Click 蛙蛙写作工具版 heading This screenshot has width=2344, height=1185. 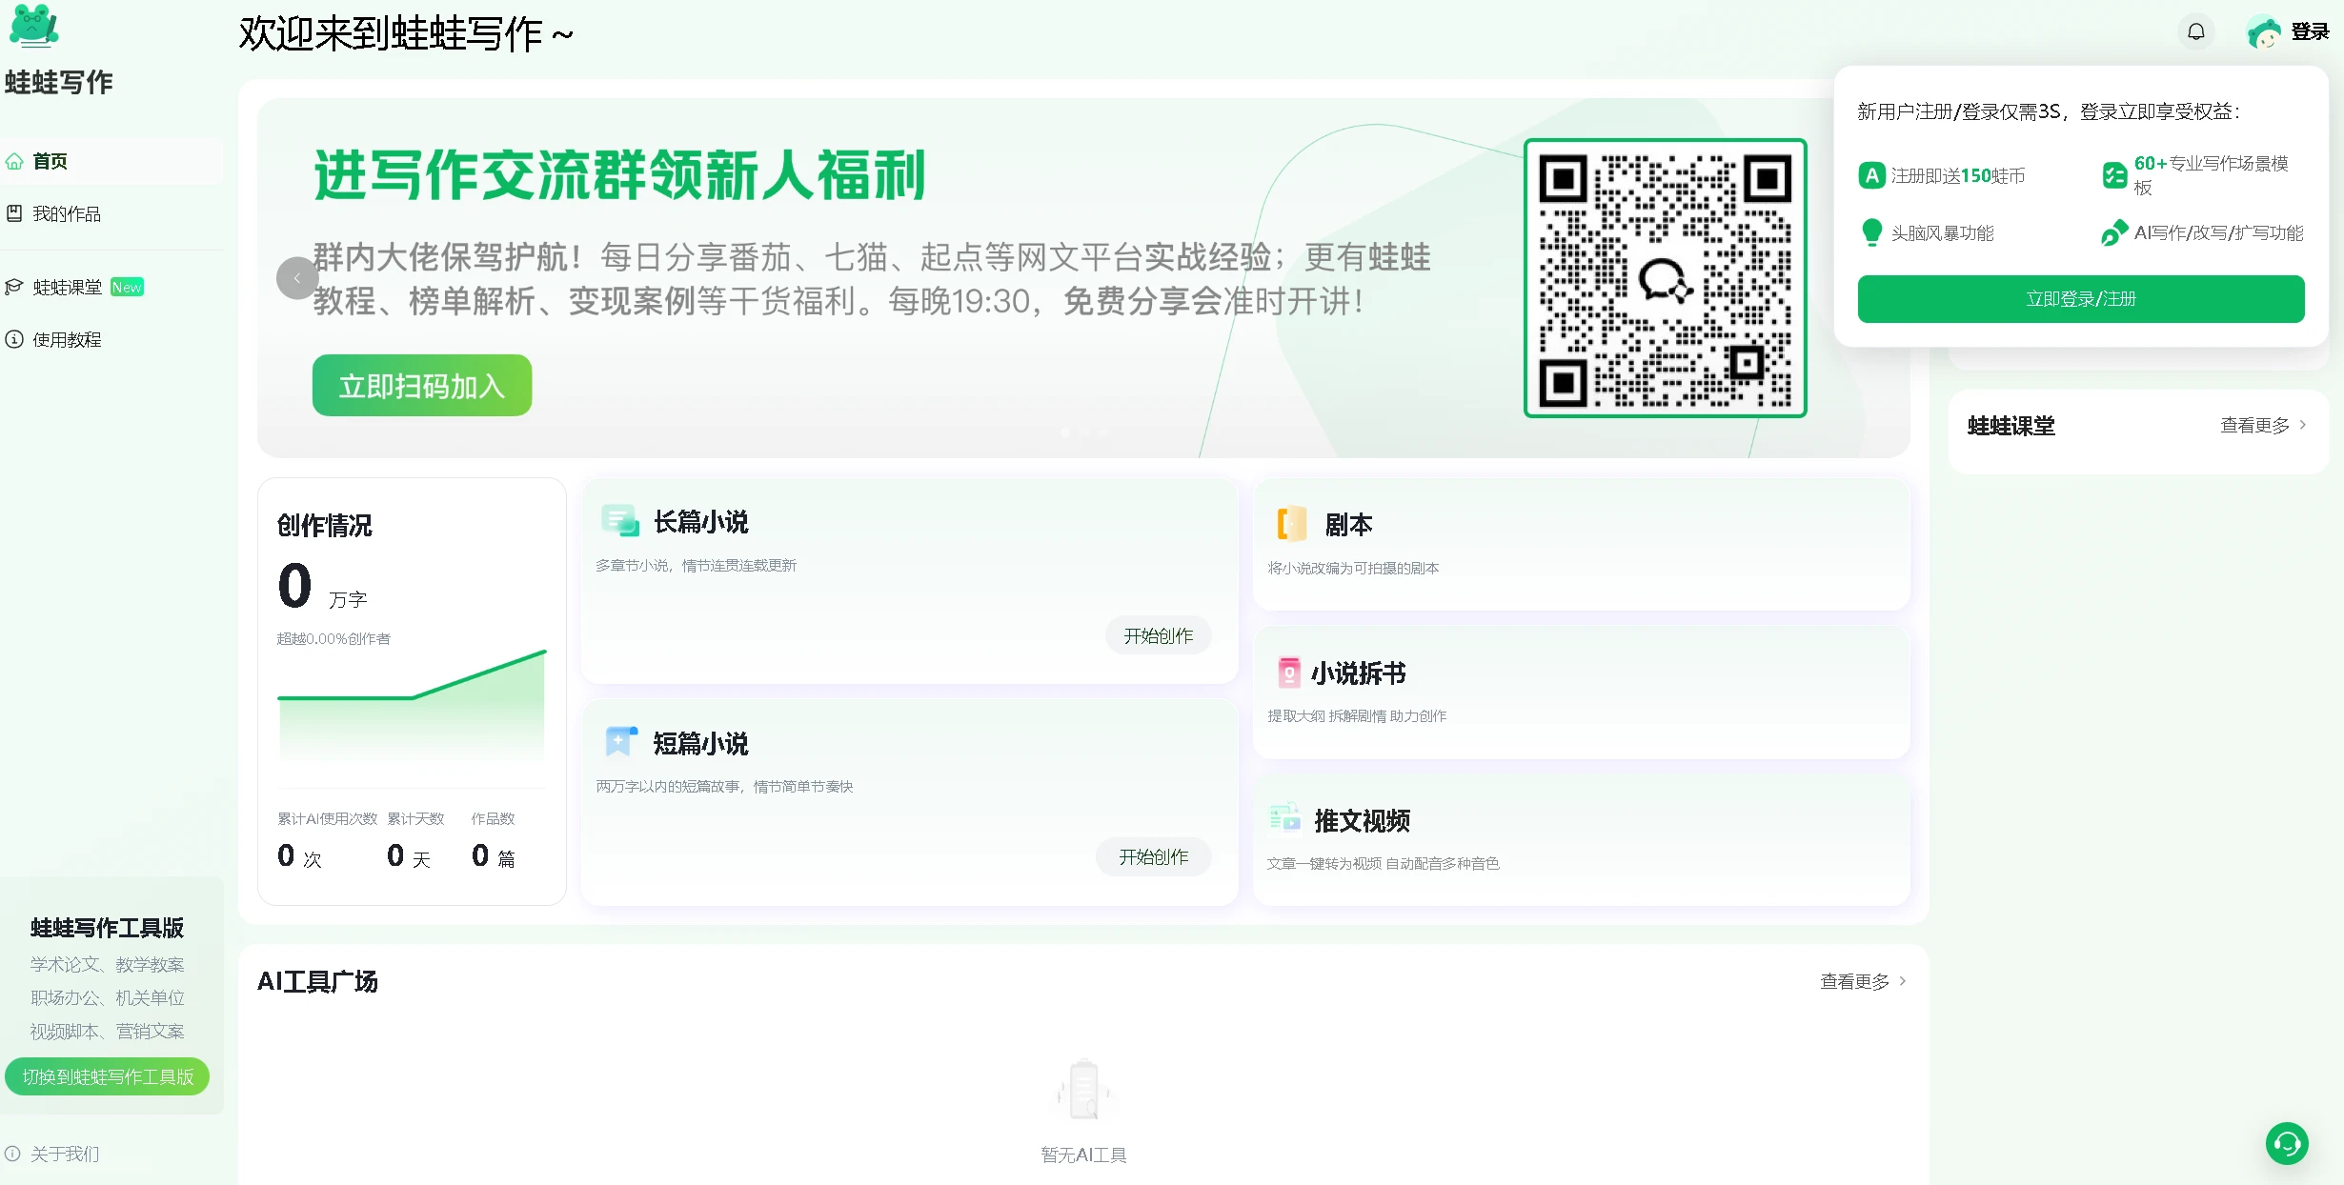[x=107, y=928]
